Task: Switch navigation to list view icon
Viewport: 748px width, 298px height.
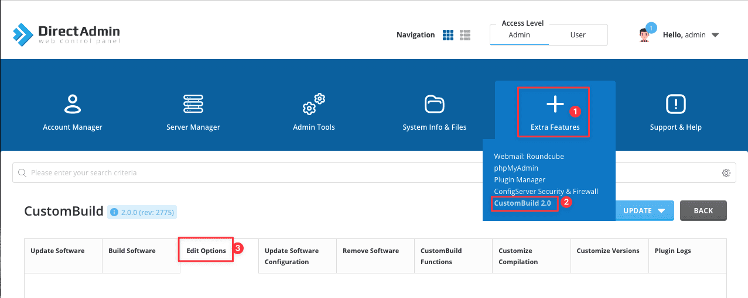Action: pos(466,35)
